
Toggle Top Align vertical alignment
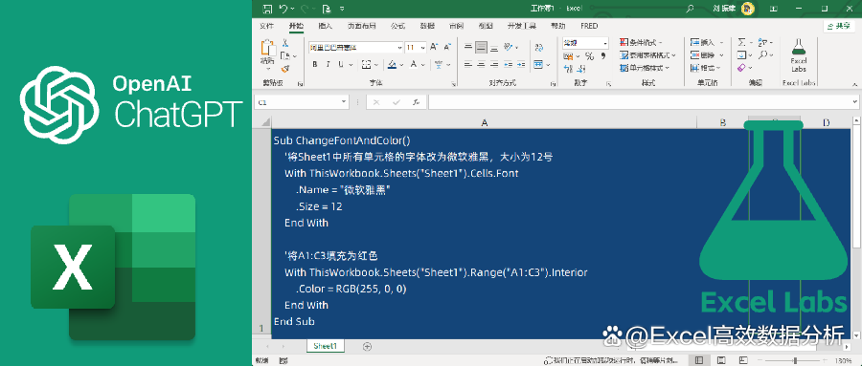point(467,47)
